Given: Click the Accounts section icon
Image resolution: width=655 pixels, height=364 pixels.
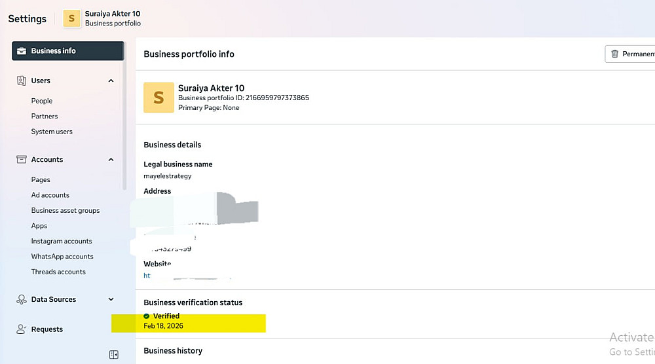Looking at the screenshot, I should 22,160.
